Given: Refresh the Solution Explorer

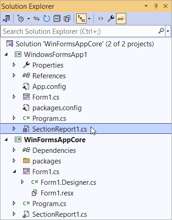Looking at the screenshot, I should coord(47,19).
